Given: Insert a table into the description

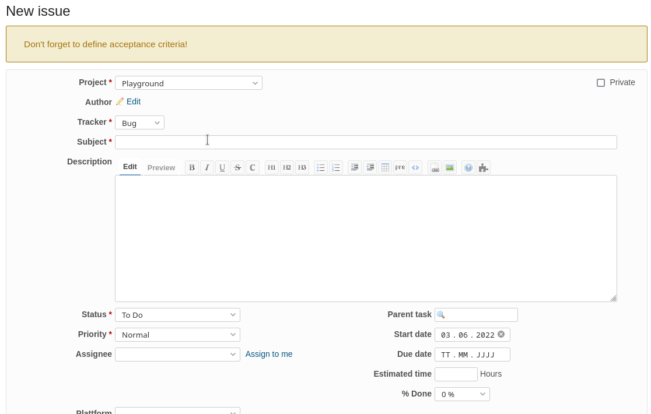Looking at the screenshot, I should pos(385,168).
